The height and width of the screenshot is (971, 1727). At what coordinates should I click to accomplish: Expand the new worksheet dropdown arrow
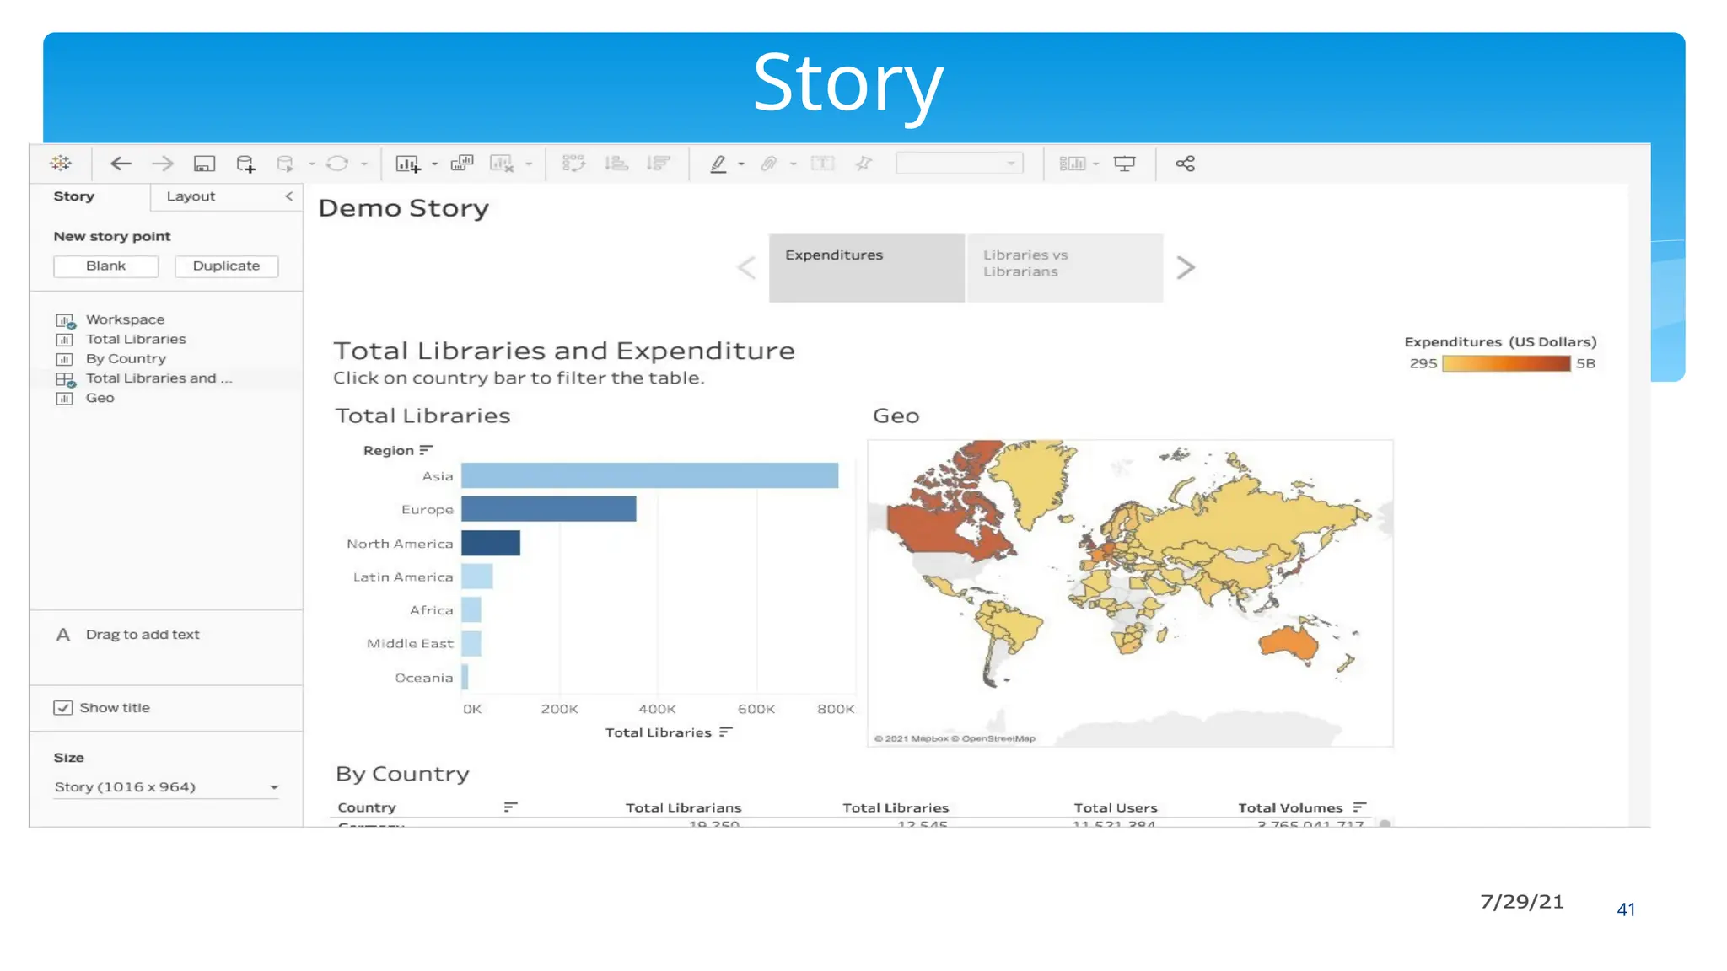point(435,164)
